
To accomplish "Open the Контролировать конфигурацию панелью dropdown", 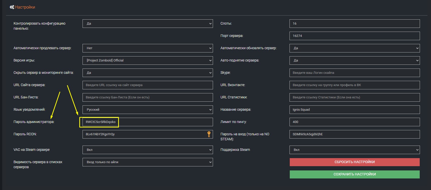I will tap(148, 24).
